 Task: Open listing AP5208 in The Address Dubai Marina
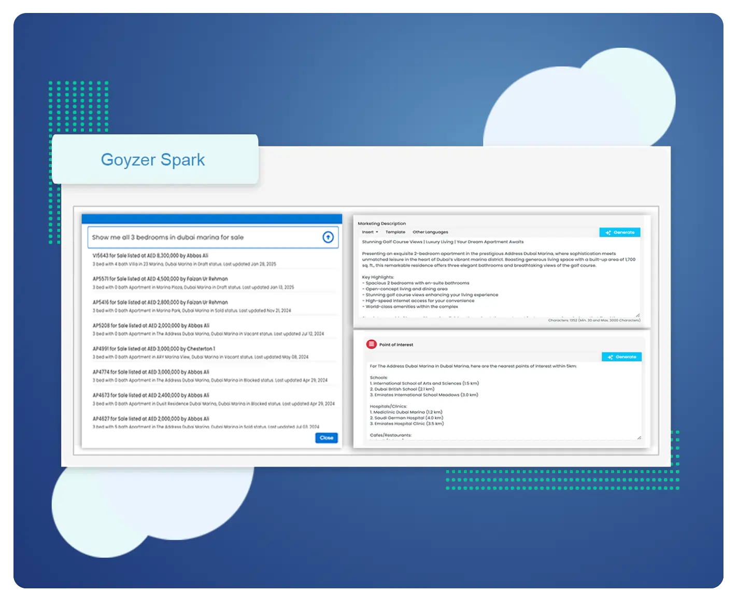151,325
